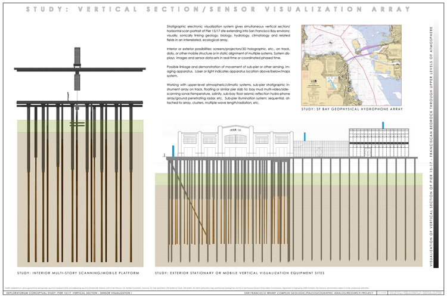Click the upper scanning apparatus above the black track beam
Image resolution: width=447 pixels, height=298 pixels.
[x=77, y=57]
